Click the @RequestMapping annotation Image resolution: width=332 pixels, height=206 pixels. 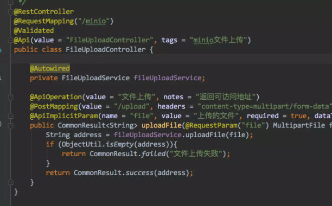pyautogui.click(x=44, y=21)
